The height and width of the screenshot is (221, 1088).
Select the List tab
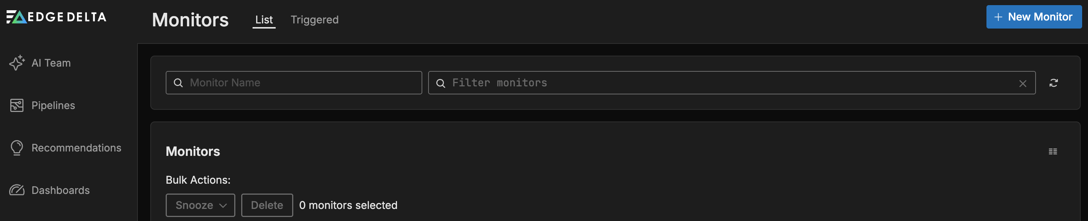click(x=264, y=19)
